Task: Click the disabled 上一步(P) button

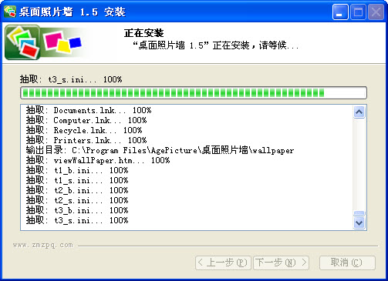Action: pyautogui.click(x=223, y=263)
